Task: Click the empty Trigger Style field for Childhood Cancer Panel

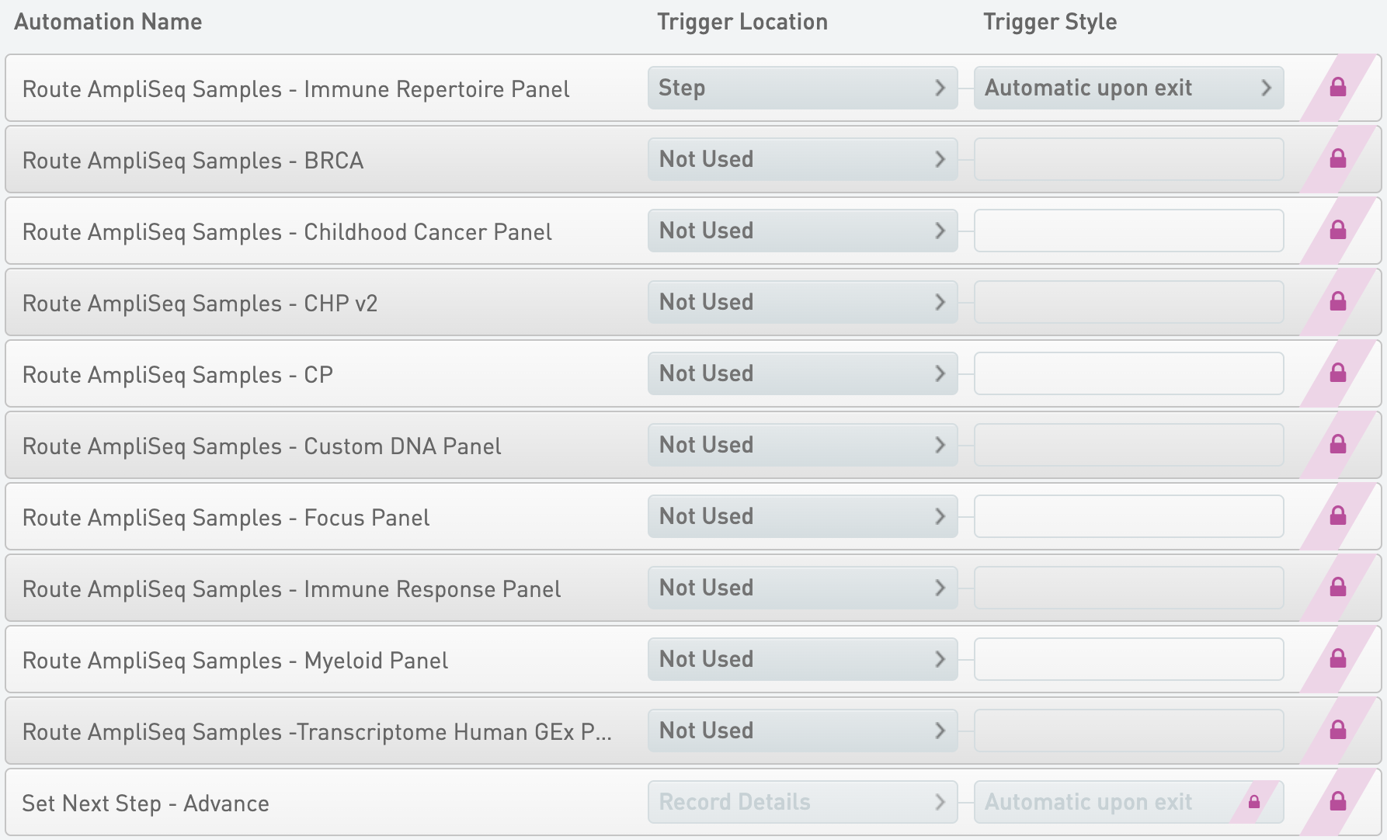Action: click(1128, 231)
